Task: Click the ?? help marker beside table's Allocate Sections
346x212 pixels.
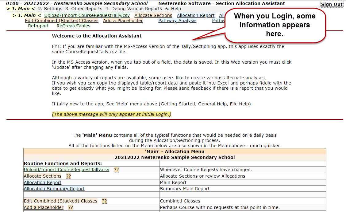Action: pos(68,176)
